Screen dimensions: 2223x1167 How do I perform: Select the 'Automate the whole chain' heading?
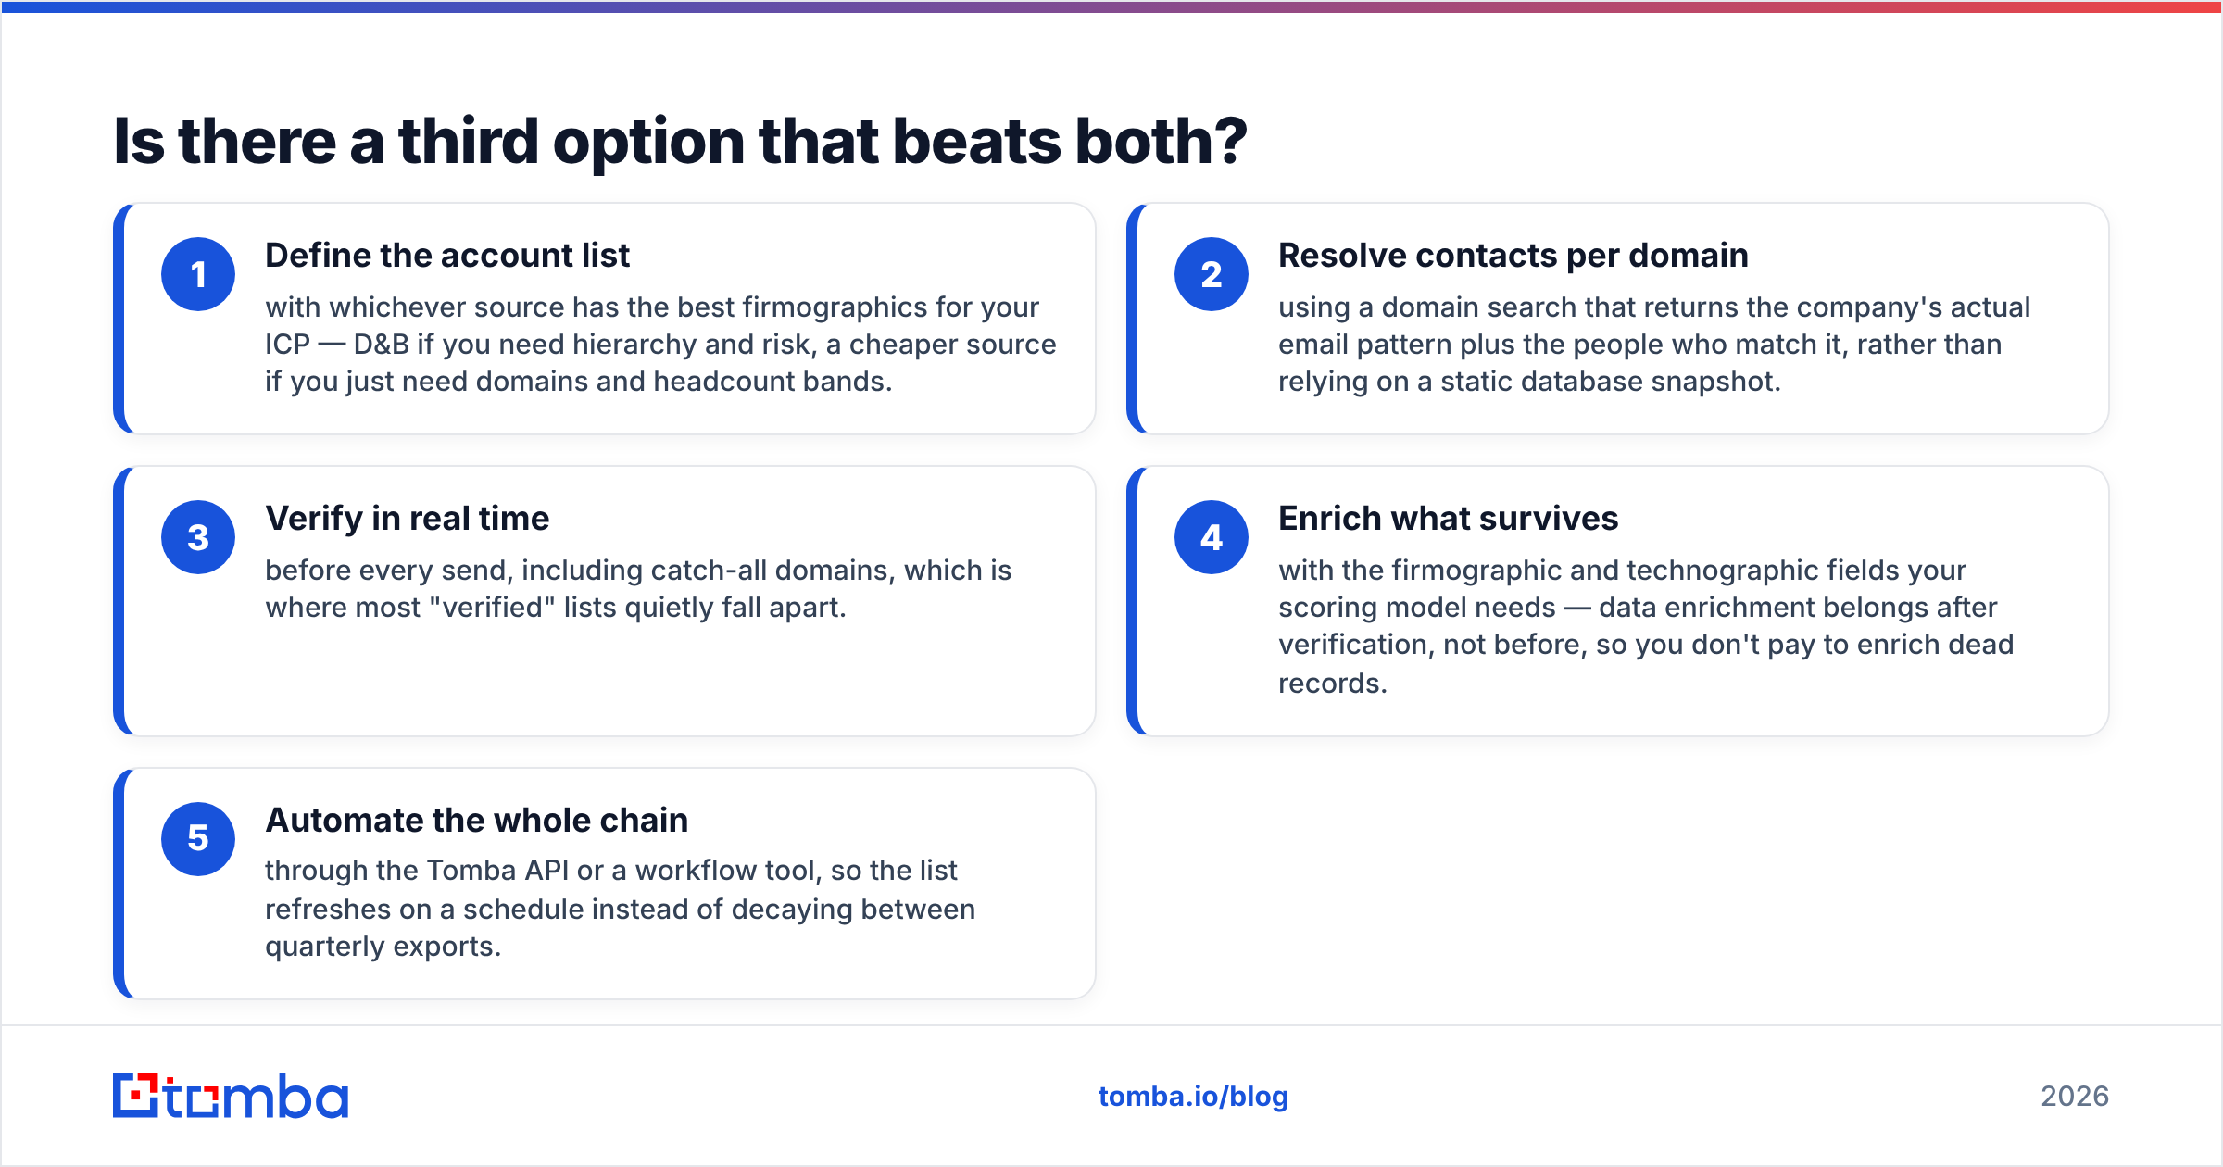coord(477,821)
